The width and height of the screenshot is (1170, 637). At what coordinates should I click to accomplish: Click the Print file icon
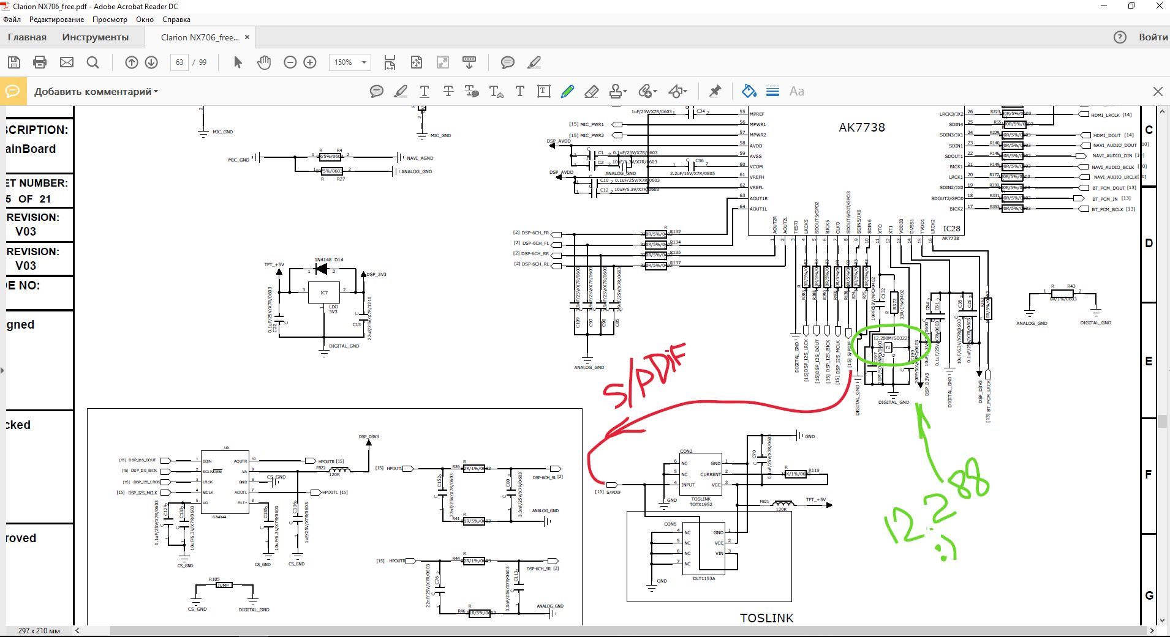click(x=40, y=62)
